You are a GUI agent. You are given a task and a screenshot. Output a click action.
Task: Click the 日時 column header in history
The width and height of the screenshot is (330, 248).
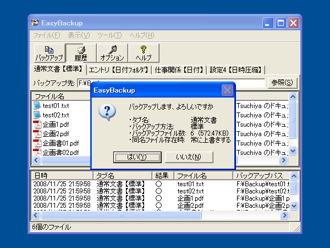(x=62, y=176)
